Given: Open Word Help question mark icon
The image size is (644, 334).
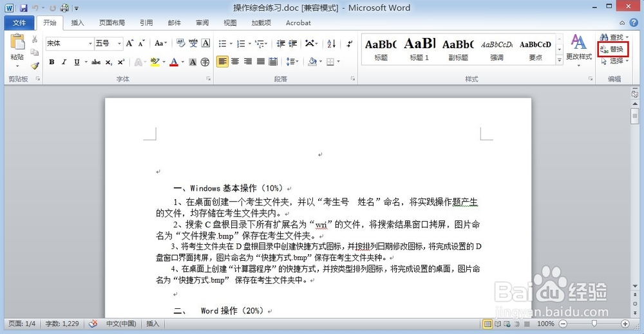Looking at the screenshot, I should pos(634,22).
